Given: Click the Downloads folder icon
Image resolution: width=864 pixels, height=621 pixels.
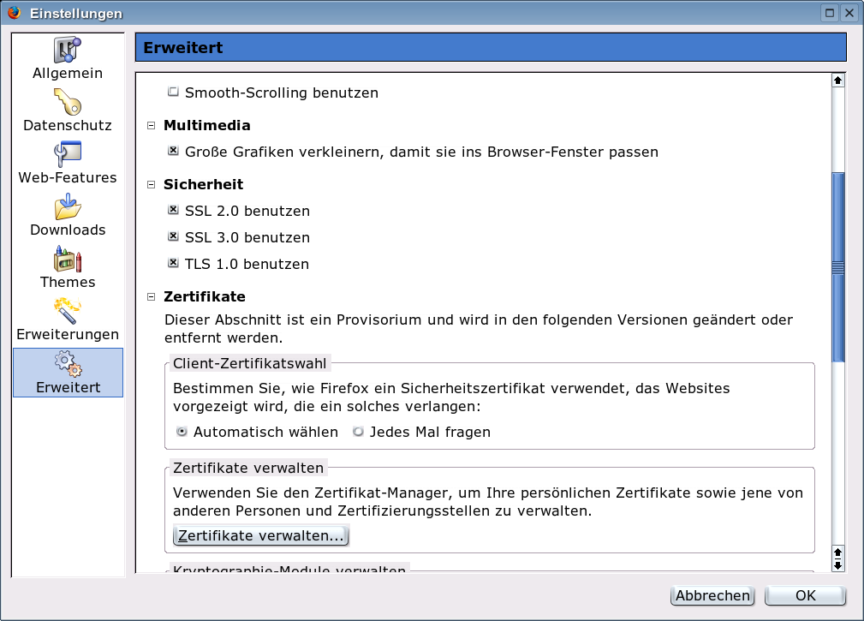Looking at the screenshot, I should (68, 207).
